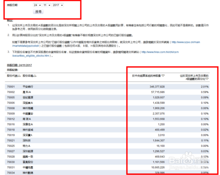
Task: Click percentage 2.01% in the 70001 row
Action: coord(205,87)
